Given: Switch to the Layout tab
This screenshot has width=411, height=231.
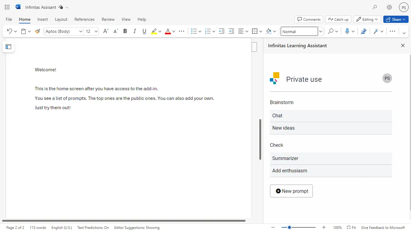Looking at the screenshot, I should 61,19.
